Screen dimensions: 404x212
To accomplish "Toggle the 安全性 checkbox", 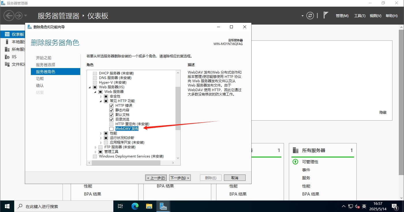I will click(106, 96).
